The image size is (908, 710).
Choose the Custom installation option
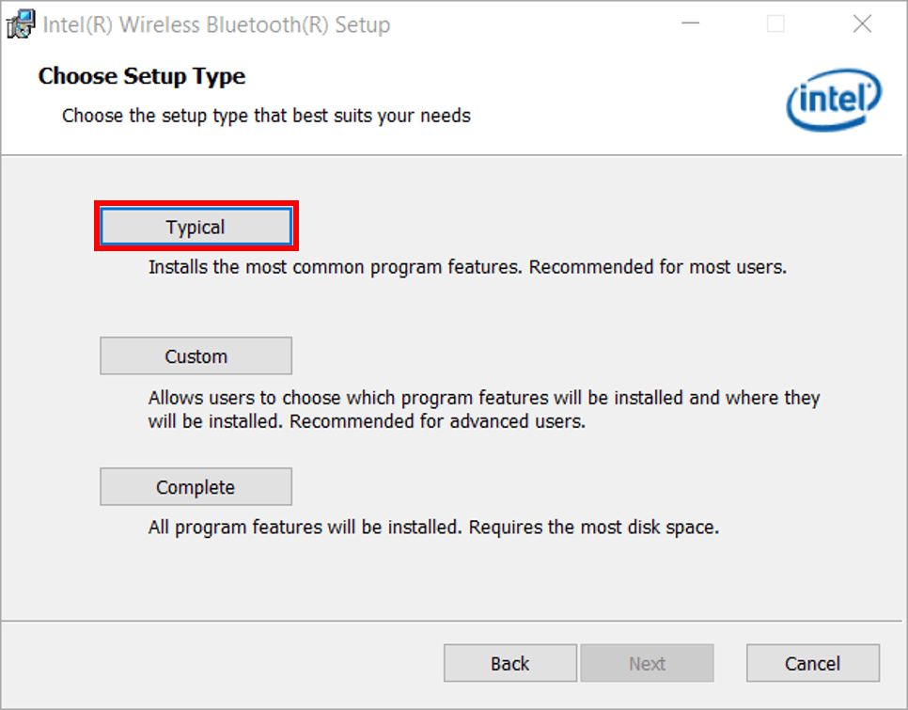coord(196,355)
